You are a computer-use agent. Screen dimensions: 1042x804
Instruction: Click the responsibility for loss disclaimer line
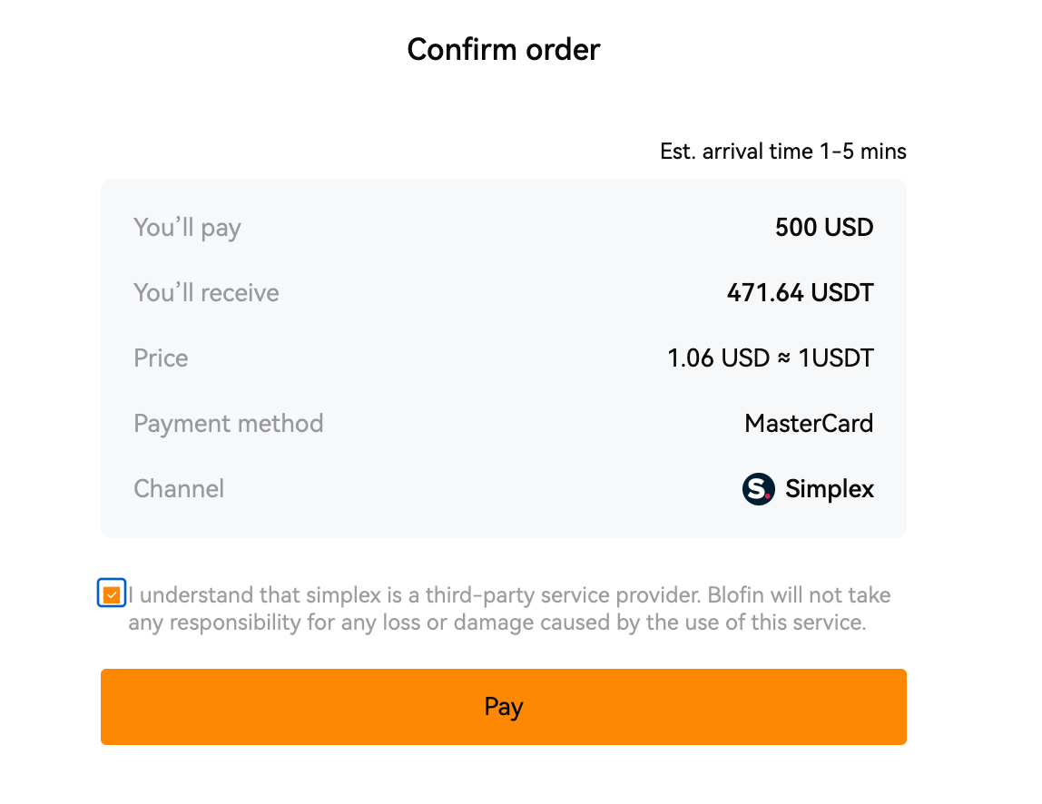click(497, 623)
